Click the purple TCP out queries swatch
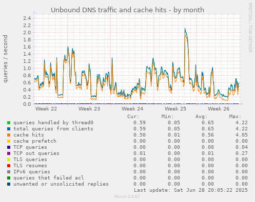The height and width of the screenshot is (202, 255). pyautogui.click(x=9, y=153)
